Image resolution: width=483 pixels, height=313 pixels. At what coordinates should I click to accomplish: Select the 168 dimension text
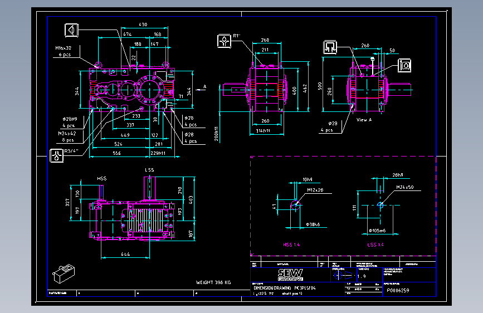[x=158, y=34]
